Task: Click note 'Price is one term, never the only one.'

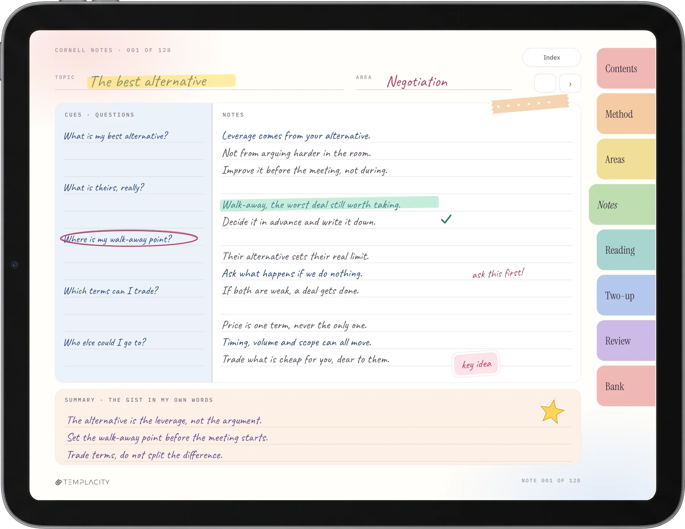Action: pyautogui.click(x=294, y=325)
